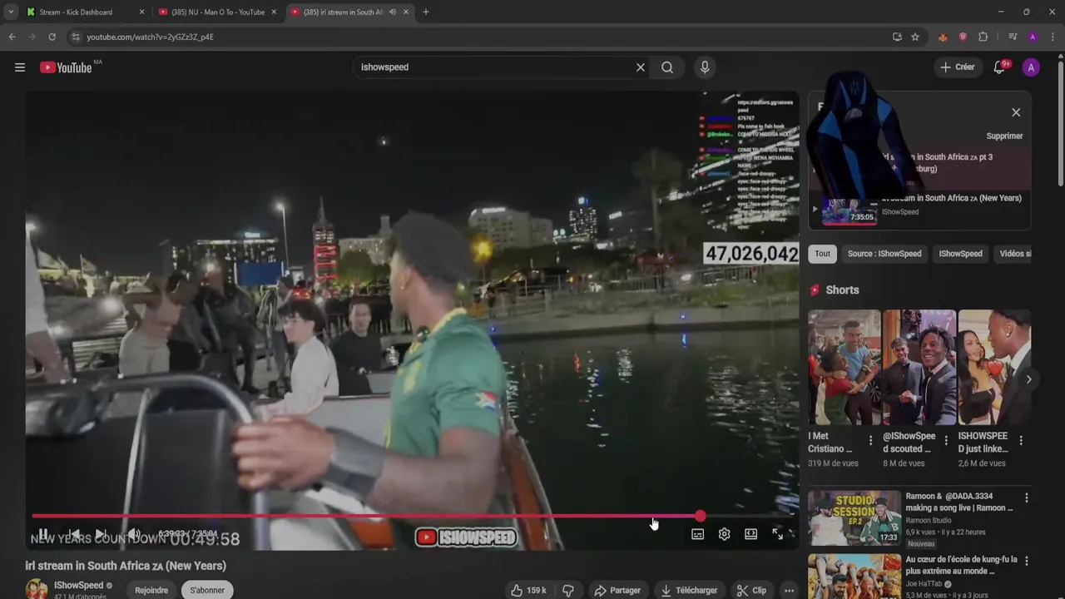Click the Partager share button

point(617,591)
